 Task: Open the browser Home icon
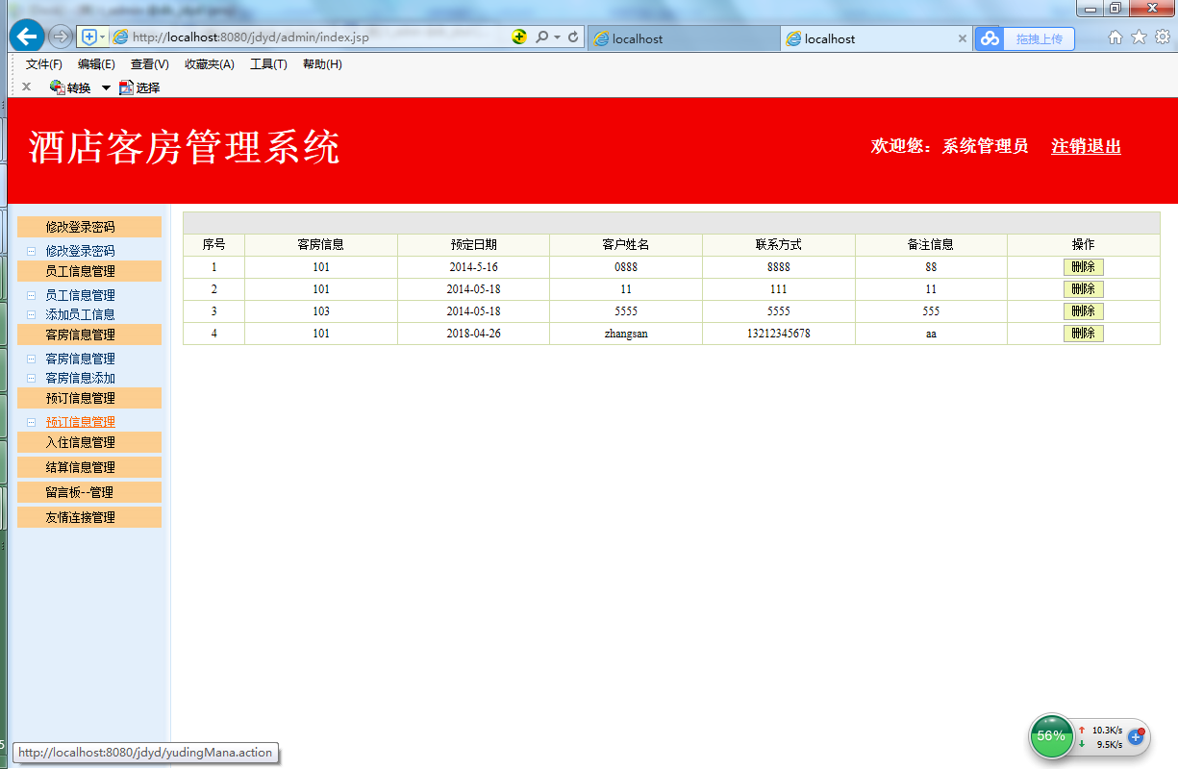(x=1115, y=37)
